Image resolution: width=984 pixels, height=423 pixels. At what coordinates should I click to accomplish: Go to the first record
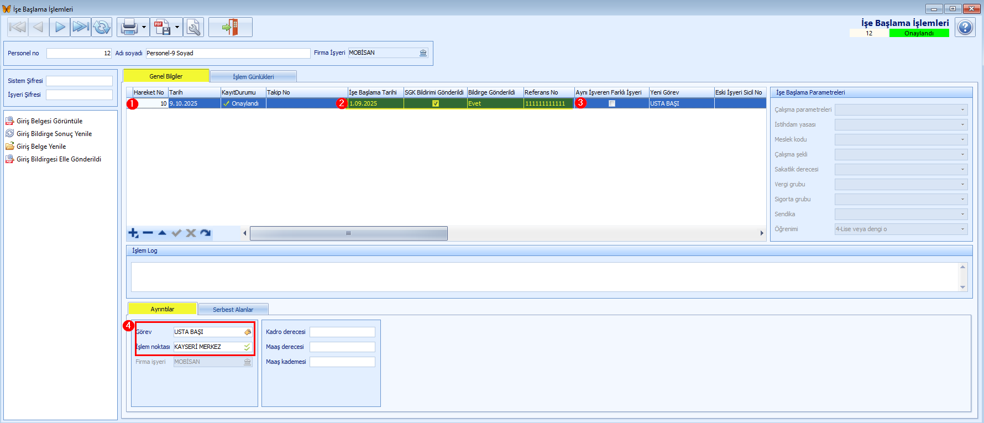(x=18, y=27)
